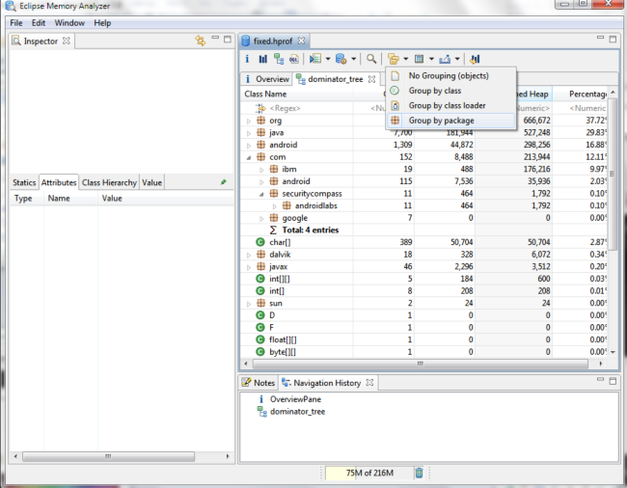The height and width of the screenshot is (488, 627).
Task: Expand the dalvik package row
Action: tap(249, 255)
